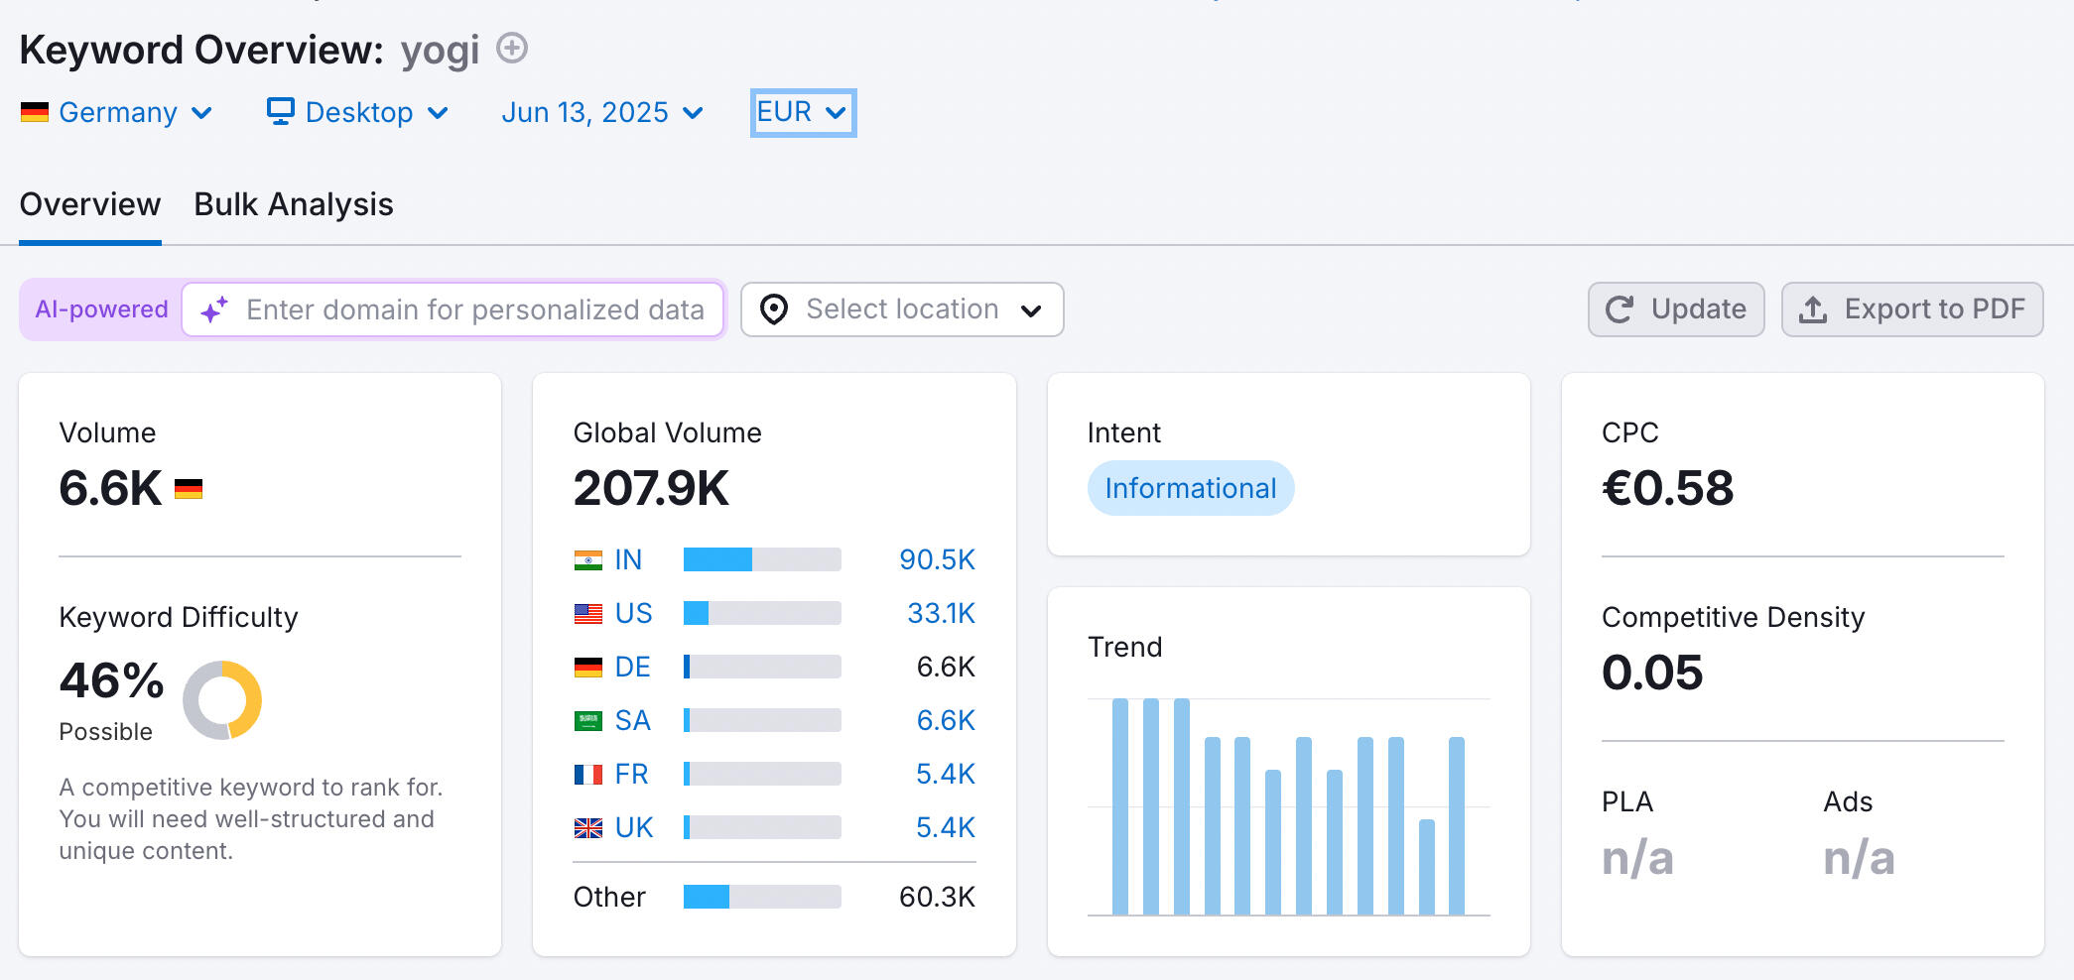The width and height of the screenshot is (2074, 980).
Task: Click the Germany flag beside Volume 6.6K
Action: click(189, 489)
